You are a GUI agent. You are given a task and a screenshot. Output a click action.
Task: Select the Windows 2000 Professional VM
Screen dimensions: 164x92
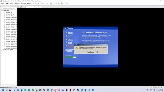pyautogui.click(x=11, y=18)
